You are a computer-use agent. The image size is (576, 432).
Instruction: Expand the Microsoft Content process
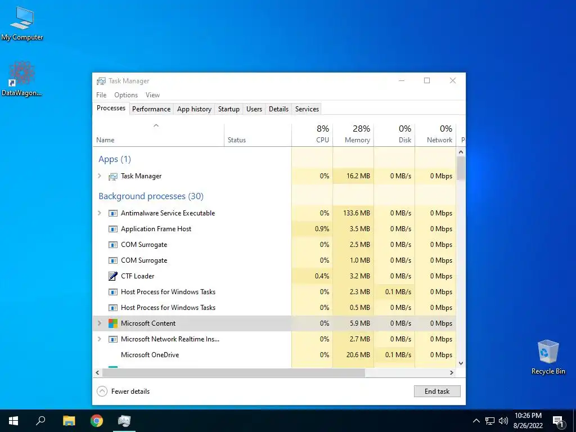click(x=99, y=323)
